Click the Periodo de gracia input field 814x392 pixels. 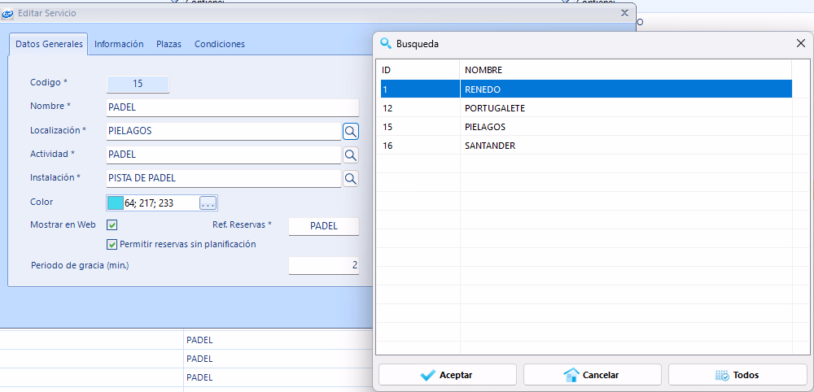(x=323, y=265)
